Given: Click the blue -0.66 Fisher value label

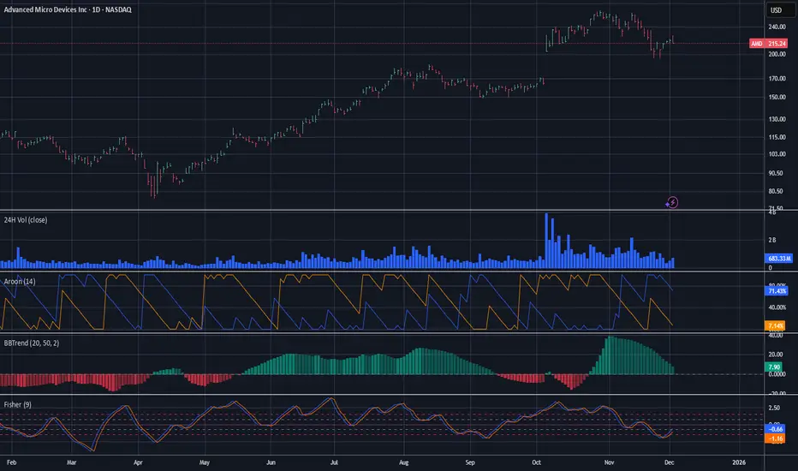Looking at the screenshot, I should pyautogui.click(x=775, y=429).
